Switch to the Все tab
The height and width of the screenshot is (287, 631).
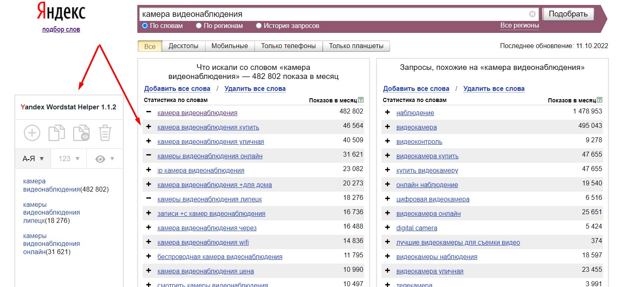pyautogui.click(x=150, y=46)
